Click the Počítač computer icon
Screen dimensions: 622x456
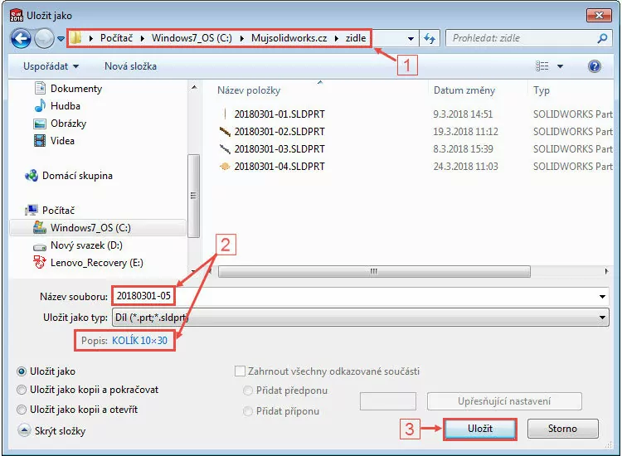[32, 210]
